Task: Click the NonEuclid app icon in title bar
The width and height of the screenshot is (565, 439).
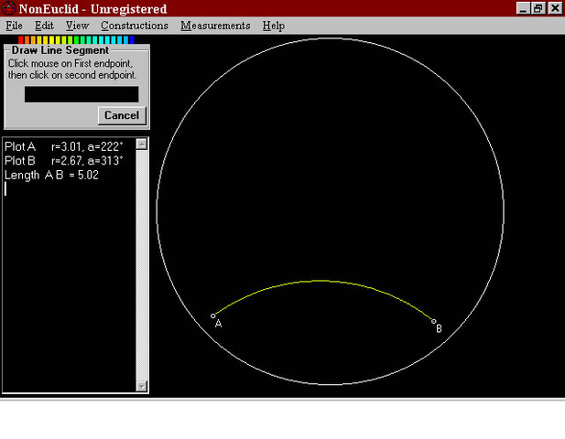Action: pos(8,8)
